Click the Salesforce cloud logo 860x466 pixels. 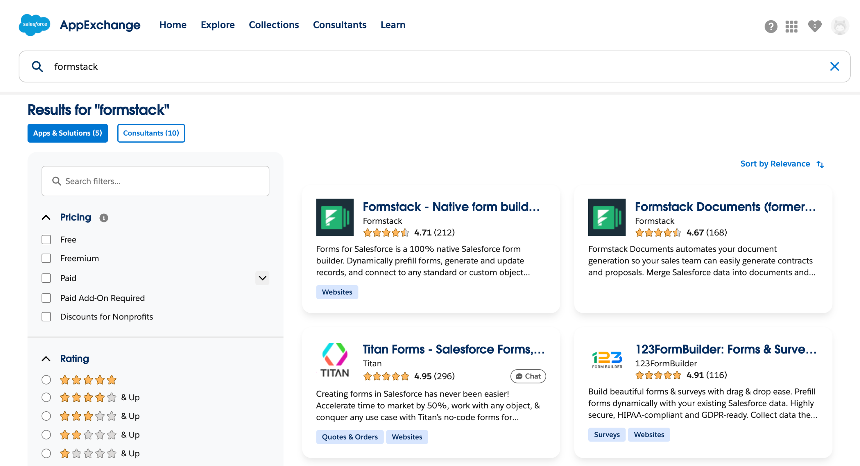[x=35, y=25]
